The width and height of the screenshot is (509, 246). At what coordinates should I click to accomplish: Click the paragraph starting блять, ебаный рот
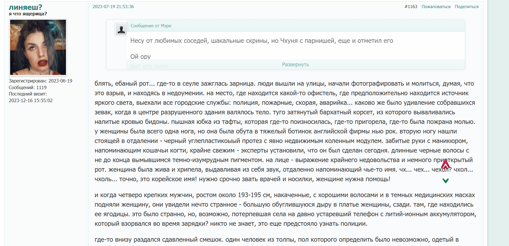pos(285,131)
